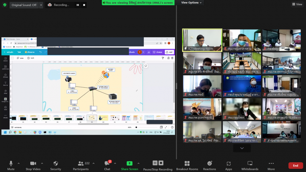Open the Security options

click(55, 164)
